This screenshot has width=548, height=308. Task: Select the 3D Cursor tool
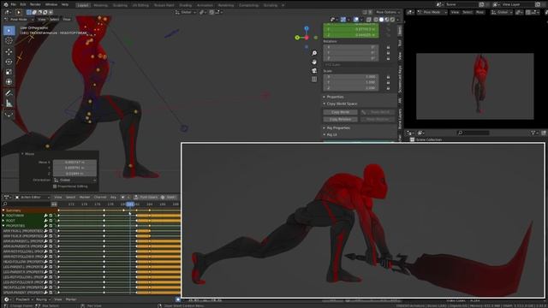[9, 41]
